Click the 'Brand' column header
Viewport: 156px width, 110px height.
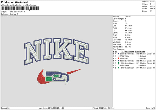pyautogui.click(x=142, y=52)
